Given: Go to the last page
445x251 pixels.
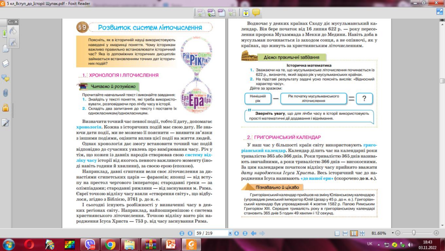Looking at the screenshot, I should coord(245,233).
